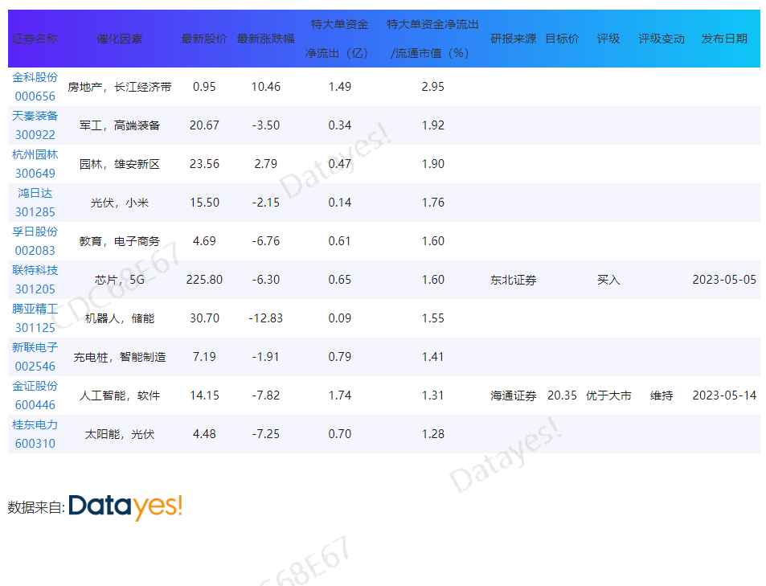Click the 数据来自: label
The image size is (766, 586).
pyautogui.click(x=36, y=507)
